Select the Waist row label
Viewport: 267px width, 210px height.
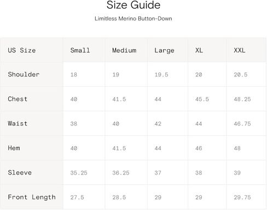click(18, 123)
